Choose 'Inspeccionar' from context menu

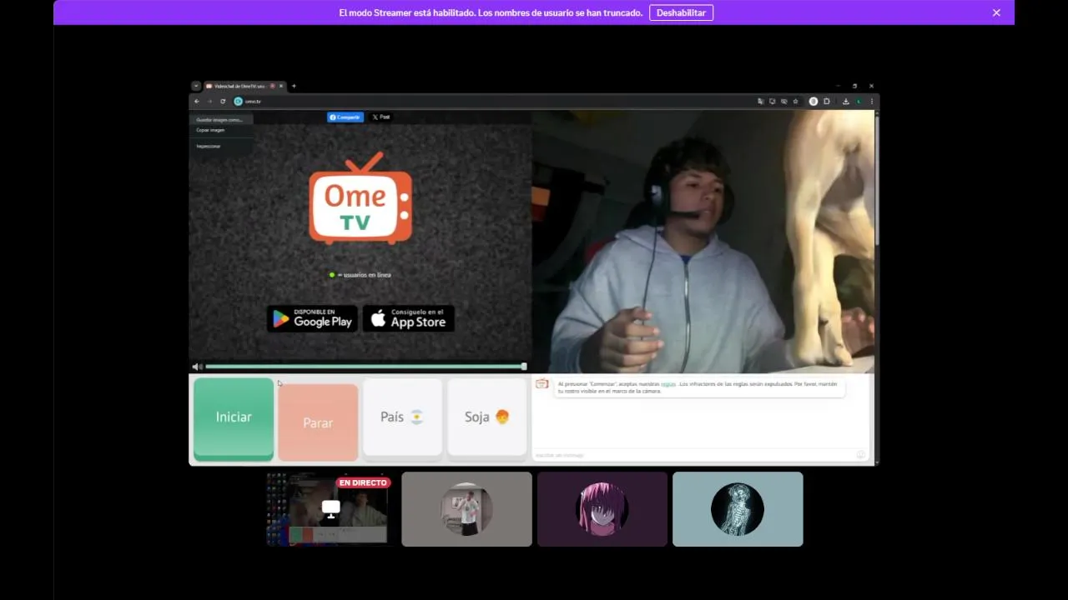click(220, 146)
